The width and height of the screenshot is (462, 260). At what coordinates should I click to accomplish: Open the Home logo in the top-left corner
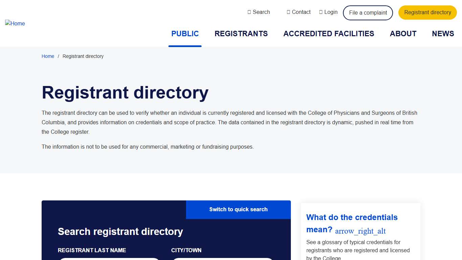coord(15,23)
